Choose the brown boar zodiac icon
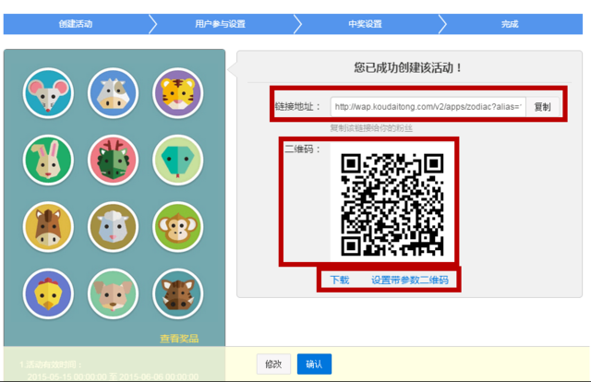 click(178, 293)
